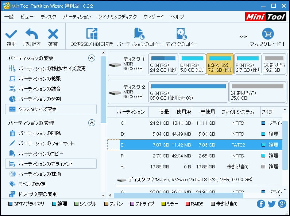The width and height of the screenshot is (290, 216).
Task: Select Change Cluster Size (クラスタサイズ変更)
Action: coord(51,109)
